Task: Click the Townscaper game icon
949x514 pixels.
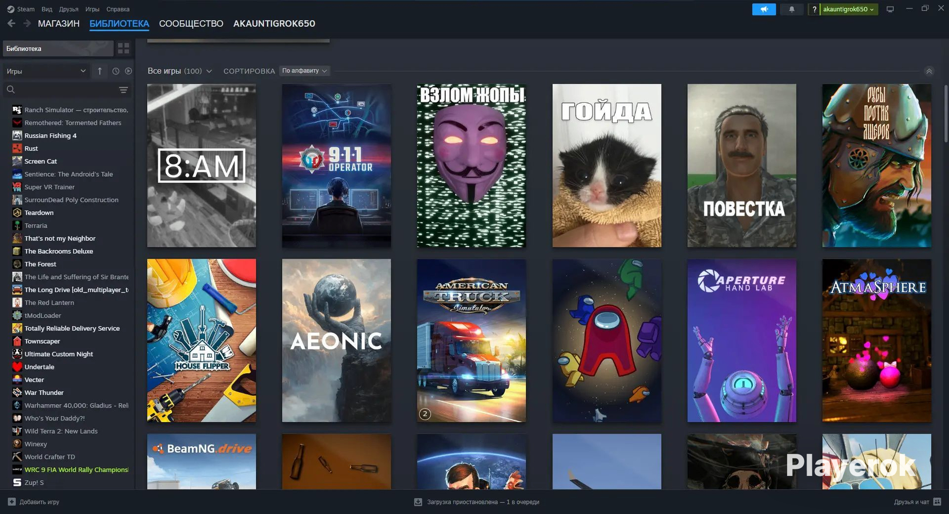Action: (x=17, y=341)
